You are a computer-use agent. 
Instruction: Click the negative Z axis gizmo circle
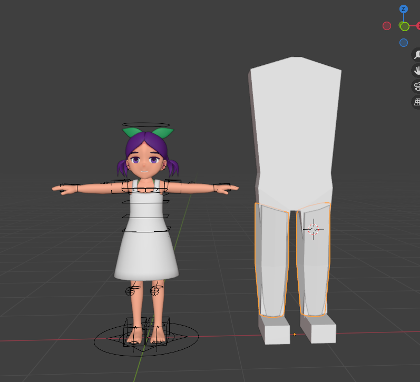[404, 43]
